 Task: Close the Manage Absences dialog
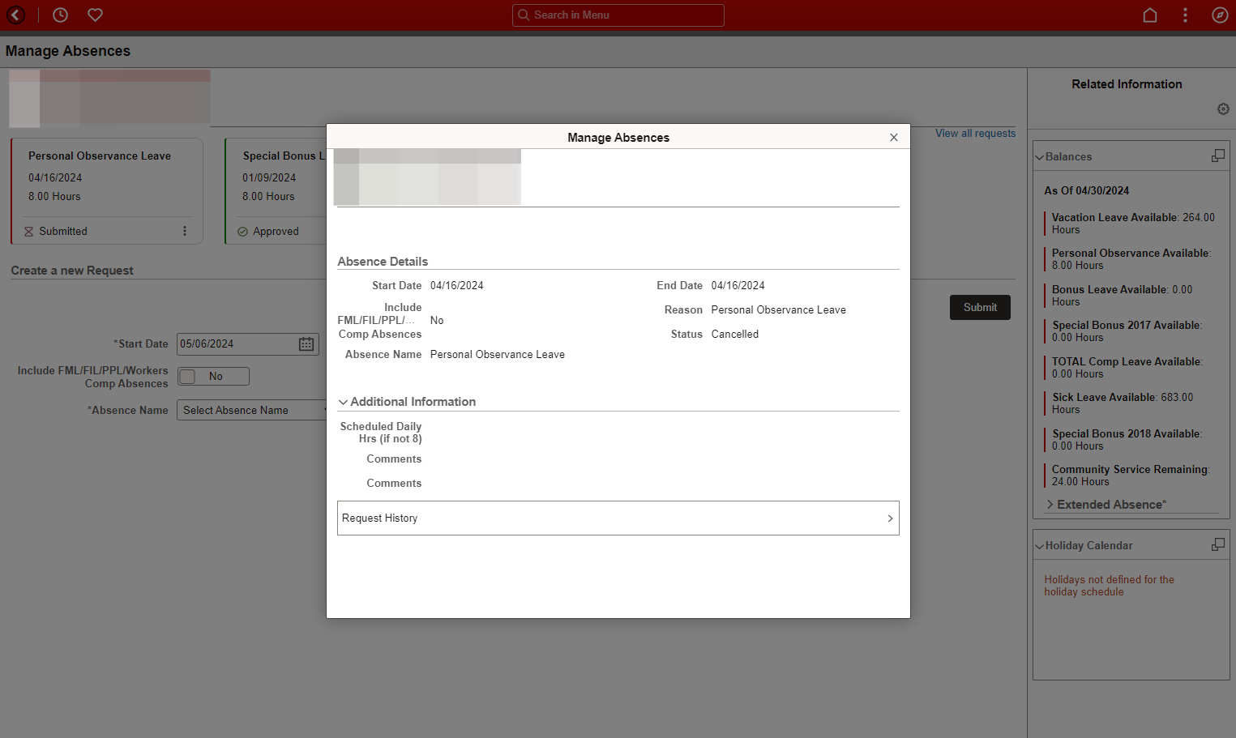click(x=894, y=138)
